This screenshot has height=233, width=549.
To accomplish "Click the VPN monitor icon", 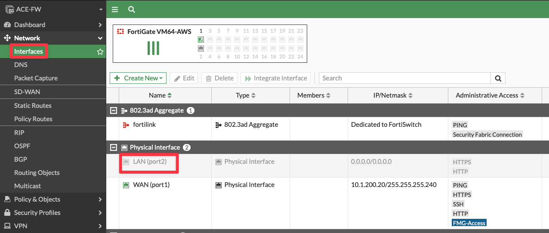I will (x=7, y=226).
